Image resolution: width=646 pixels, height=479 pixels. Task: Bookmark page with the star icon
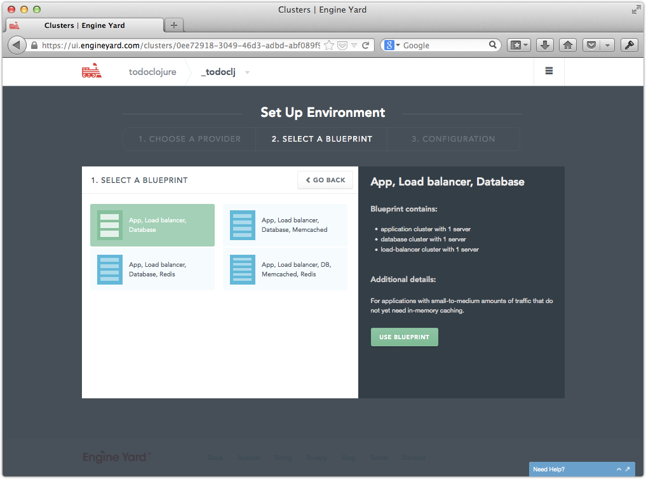pyautogui.click(x=329, y=45)
